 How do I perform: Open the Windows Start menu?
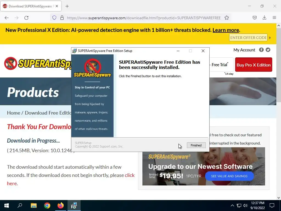(7, 206)
